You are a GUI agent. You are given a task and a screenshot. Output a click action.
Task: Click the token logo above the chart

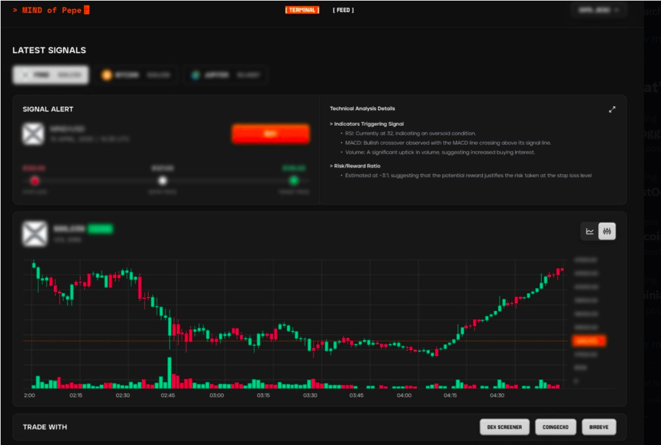[35, 233]
